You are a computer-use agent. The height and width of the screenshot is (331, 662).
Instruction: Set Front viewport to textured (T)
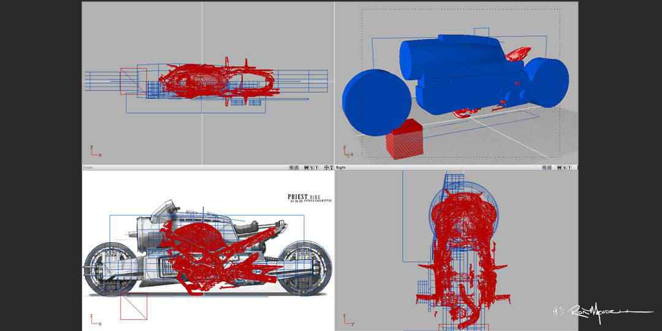[316, 167]
